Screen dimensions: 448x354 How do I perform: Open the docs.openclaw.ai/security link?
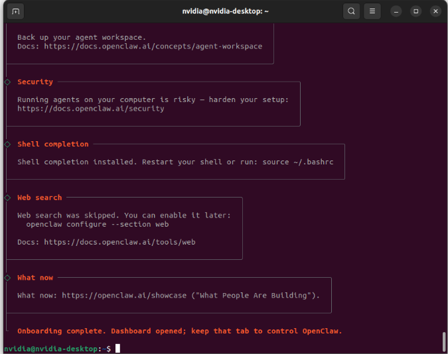(x=91, y=109)
